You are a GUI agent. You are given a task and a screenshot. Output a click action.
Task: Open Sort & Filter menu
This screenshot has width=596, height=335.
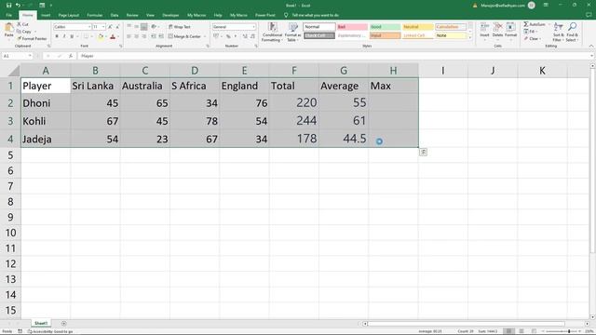tap(558, 32)
